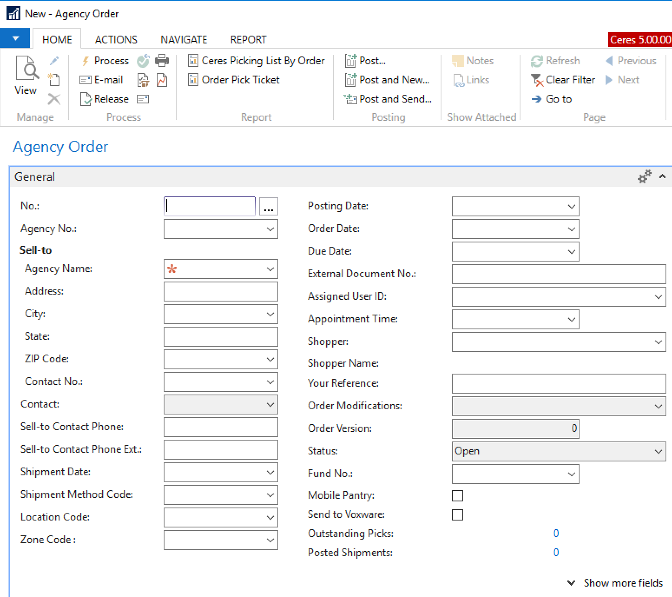Click the red line chart document icon
The width and height of the screenshot is (672, 597).
pyautogui.click(x=162, y=80)
